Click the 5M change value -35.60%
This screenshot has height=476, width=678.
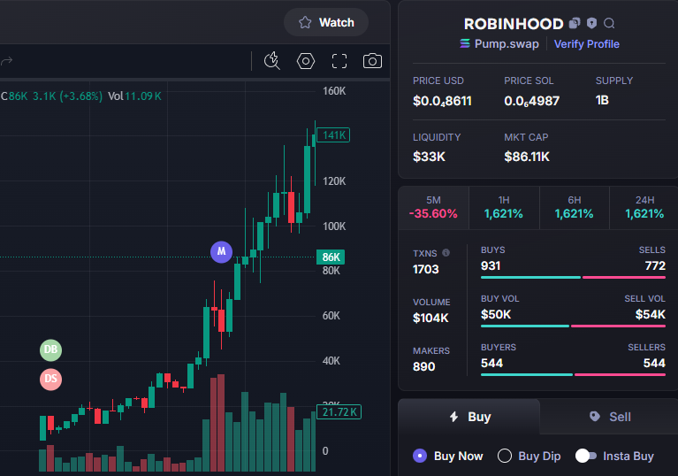coord(433,213)
